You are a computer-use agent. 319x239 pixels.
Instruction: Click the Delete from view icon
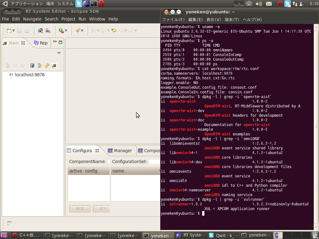tap(32, 65)
